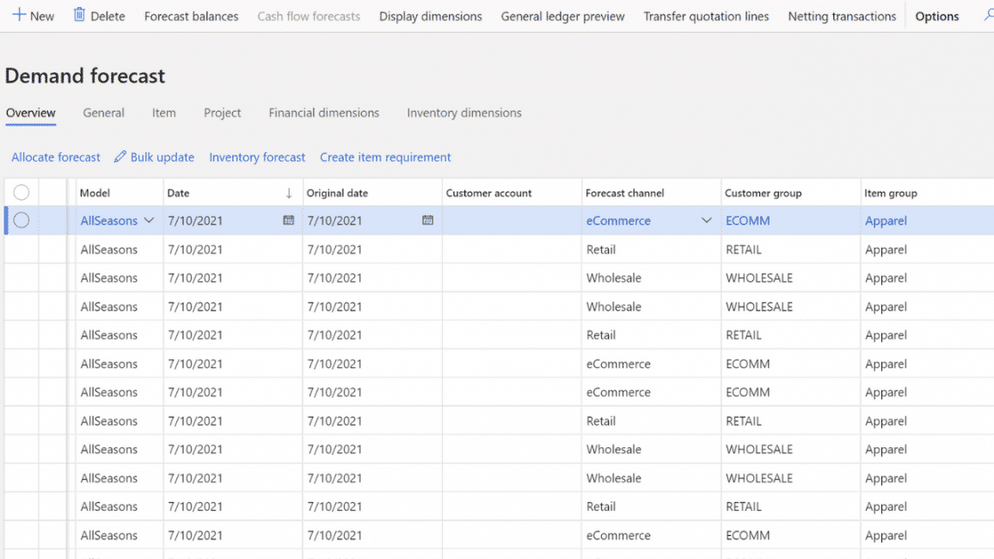Open Display dimensions
The height and width of the screenshot is (559, 994).
click(431, 16)
